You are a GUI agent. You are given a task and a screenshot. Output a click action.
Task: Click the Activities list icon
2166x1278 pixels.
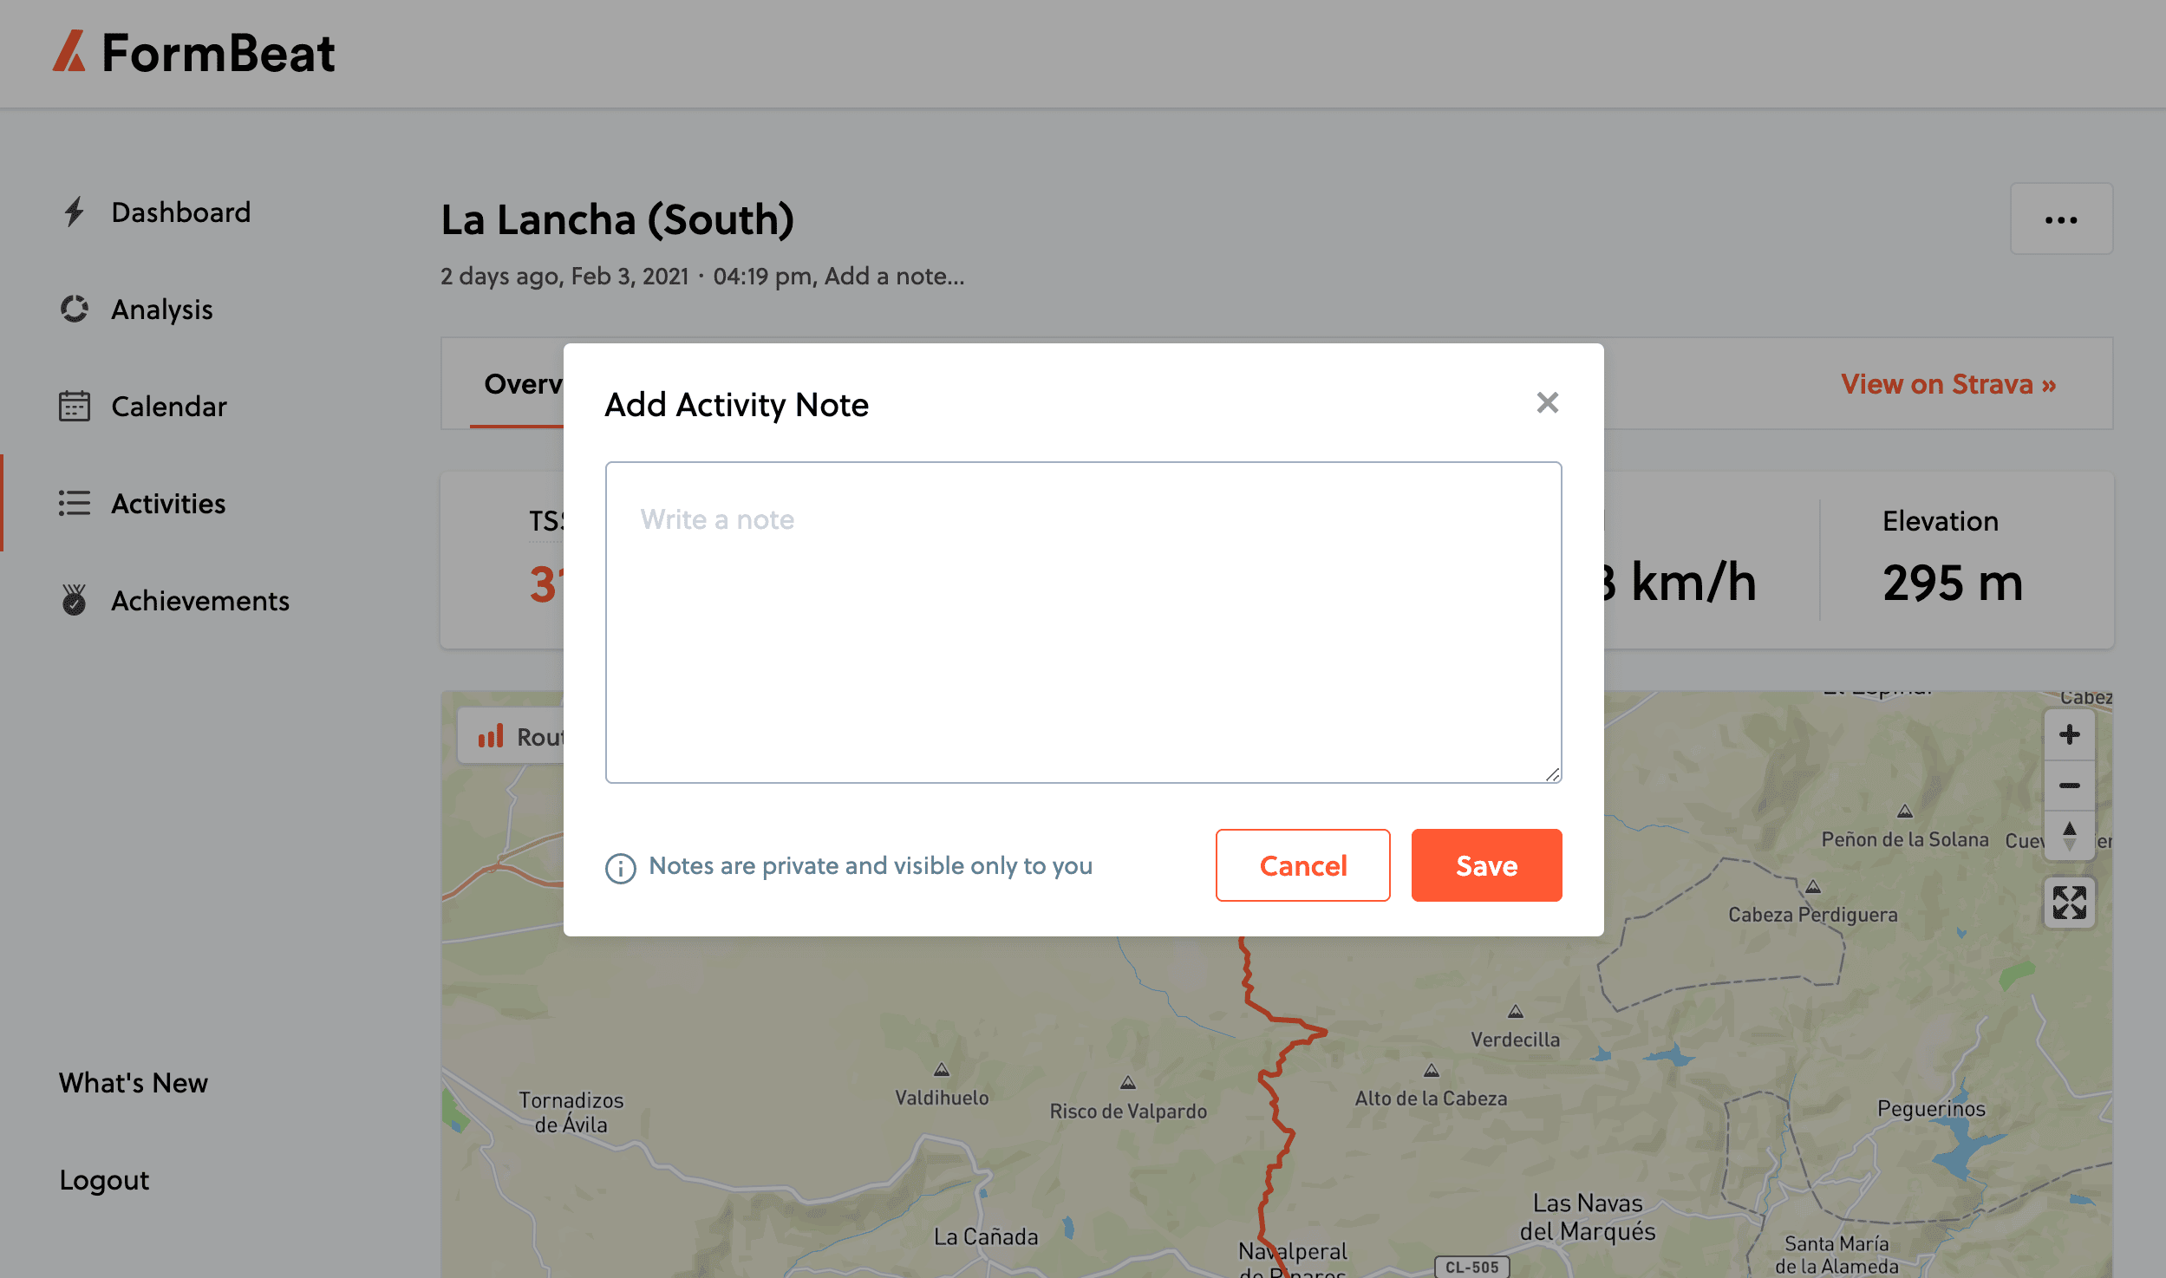(x=75, y=504)
